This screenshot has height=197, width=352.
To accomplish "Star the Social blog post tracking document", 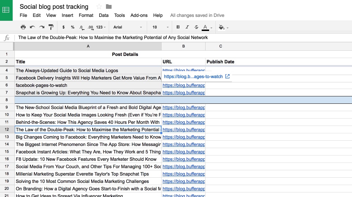I will tap(99, 7).
